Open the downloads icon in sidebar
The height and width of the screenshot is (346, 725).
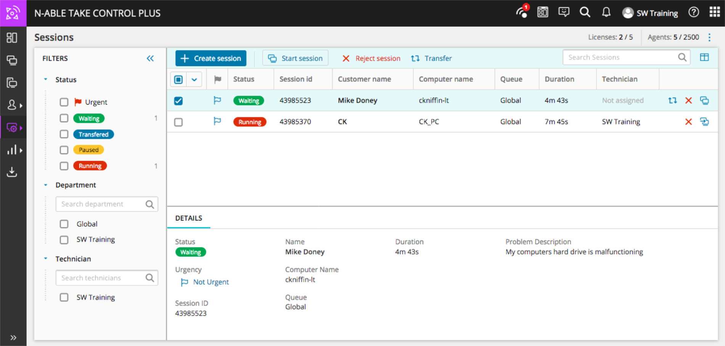tap(12, 172)
